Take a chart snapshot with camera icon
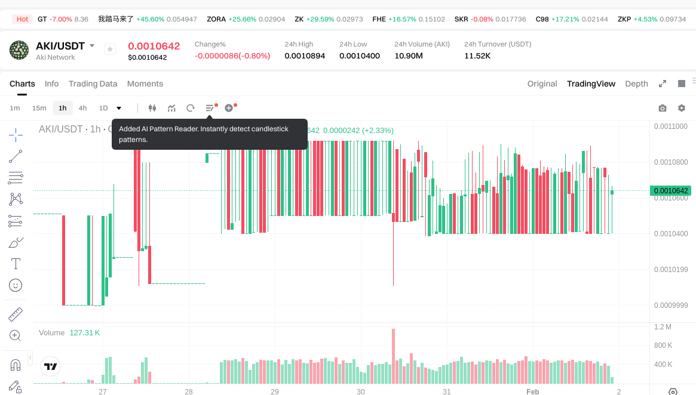696x395 pixels. 662,108
